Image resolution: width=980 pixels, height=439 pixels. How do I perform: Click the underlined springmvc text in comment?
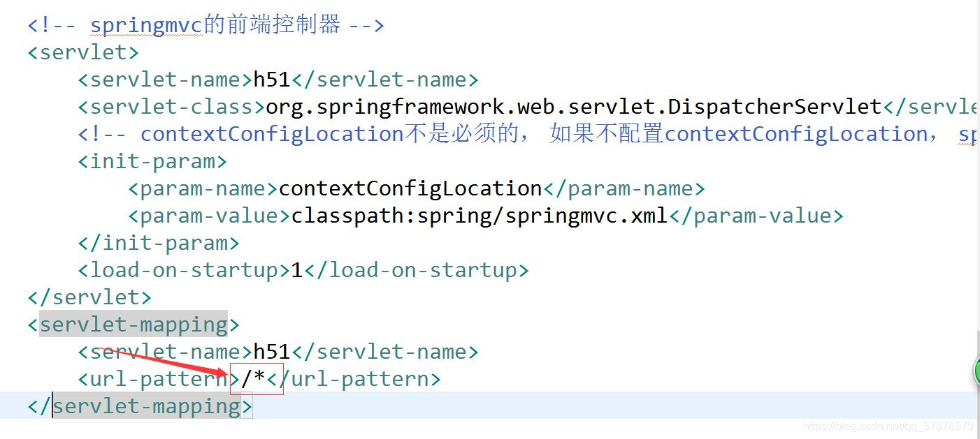[x=145, y=24]
